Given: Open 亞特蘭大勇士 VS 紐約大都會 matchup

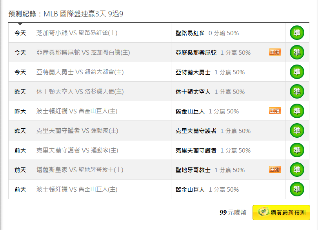Looking at the screenshot, I should (x=80, y=72).
